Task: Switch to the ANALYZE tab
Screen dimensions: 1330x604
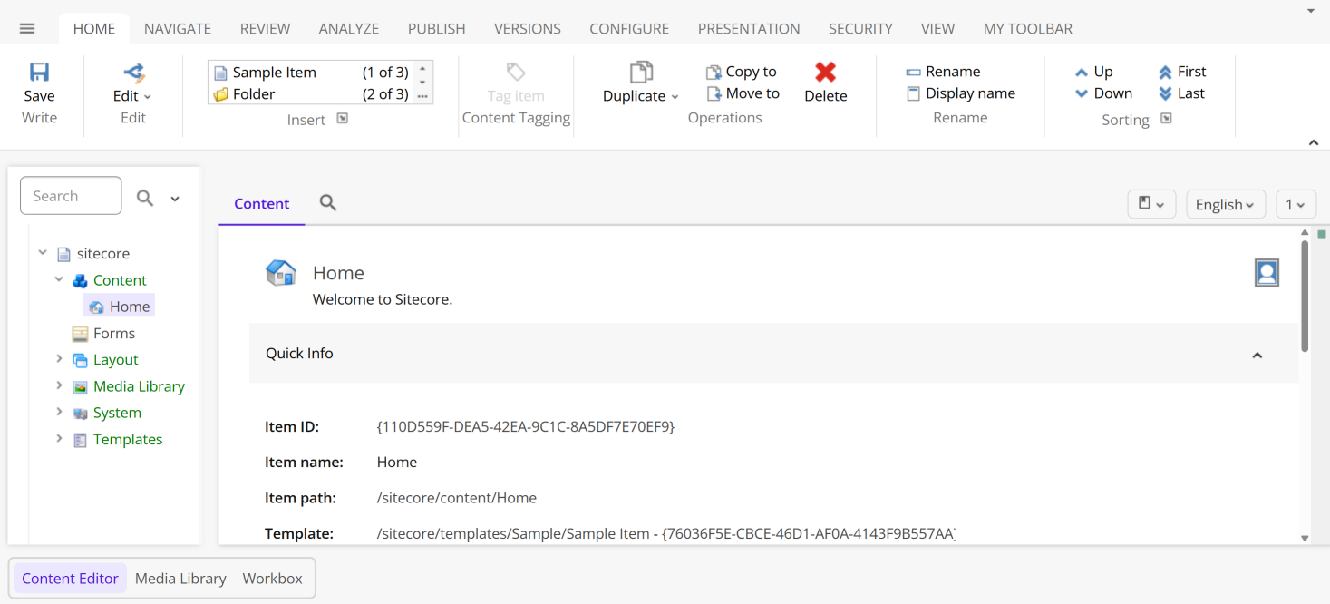Action: [x=349, y=29]
